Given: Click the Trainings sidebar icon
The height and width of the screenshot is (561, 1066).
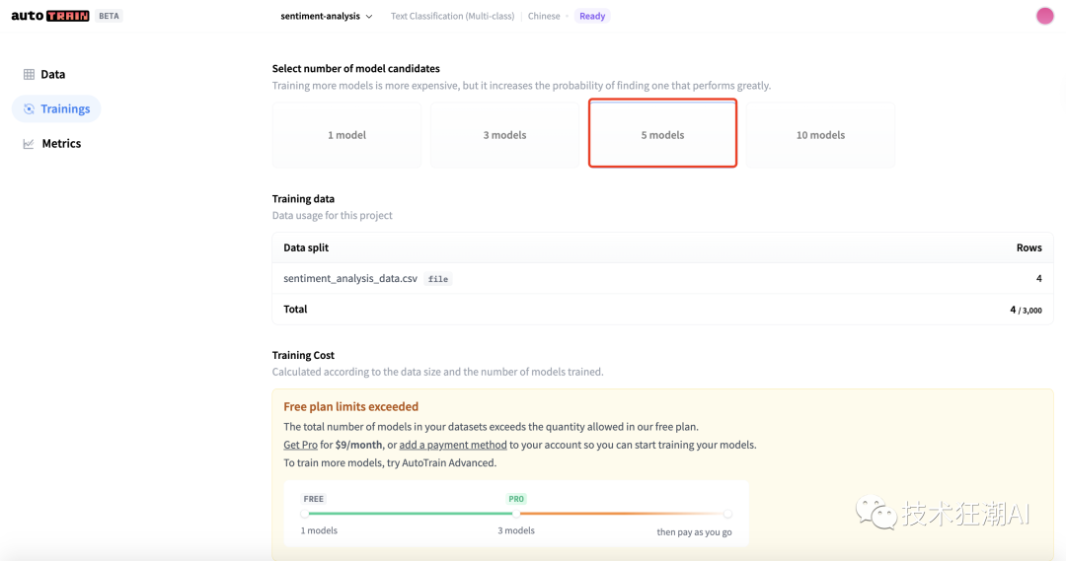Looking at the screenshot, I should click(29, 108).
